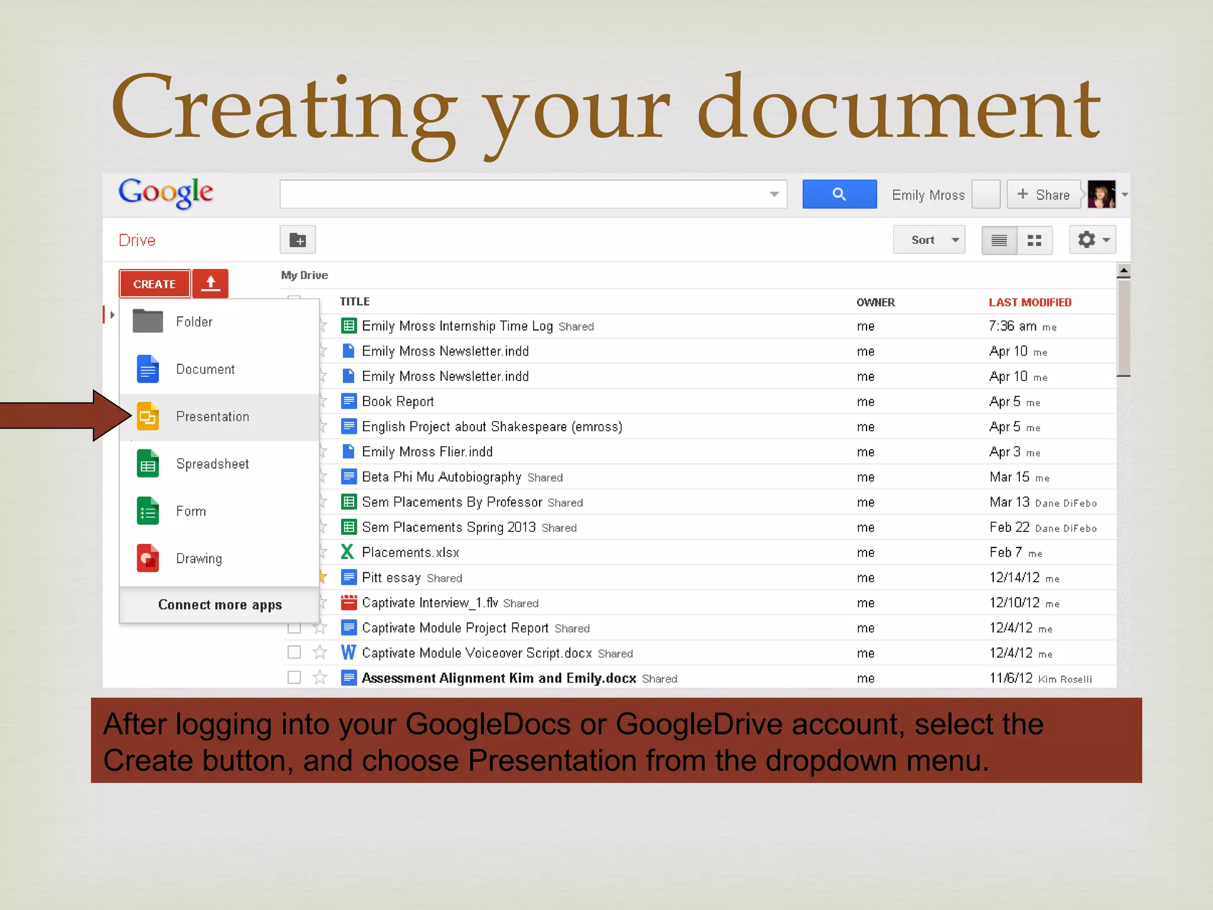Click the green Form icon in Create menu
The image size is (1213, 910).
point(147,511)
